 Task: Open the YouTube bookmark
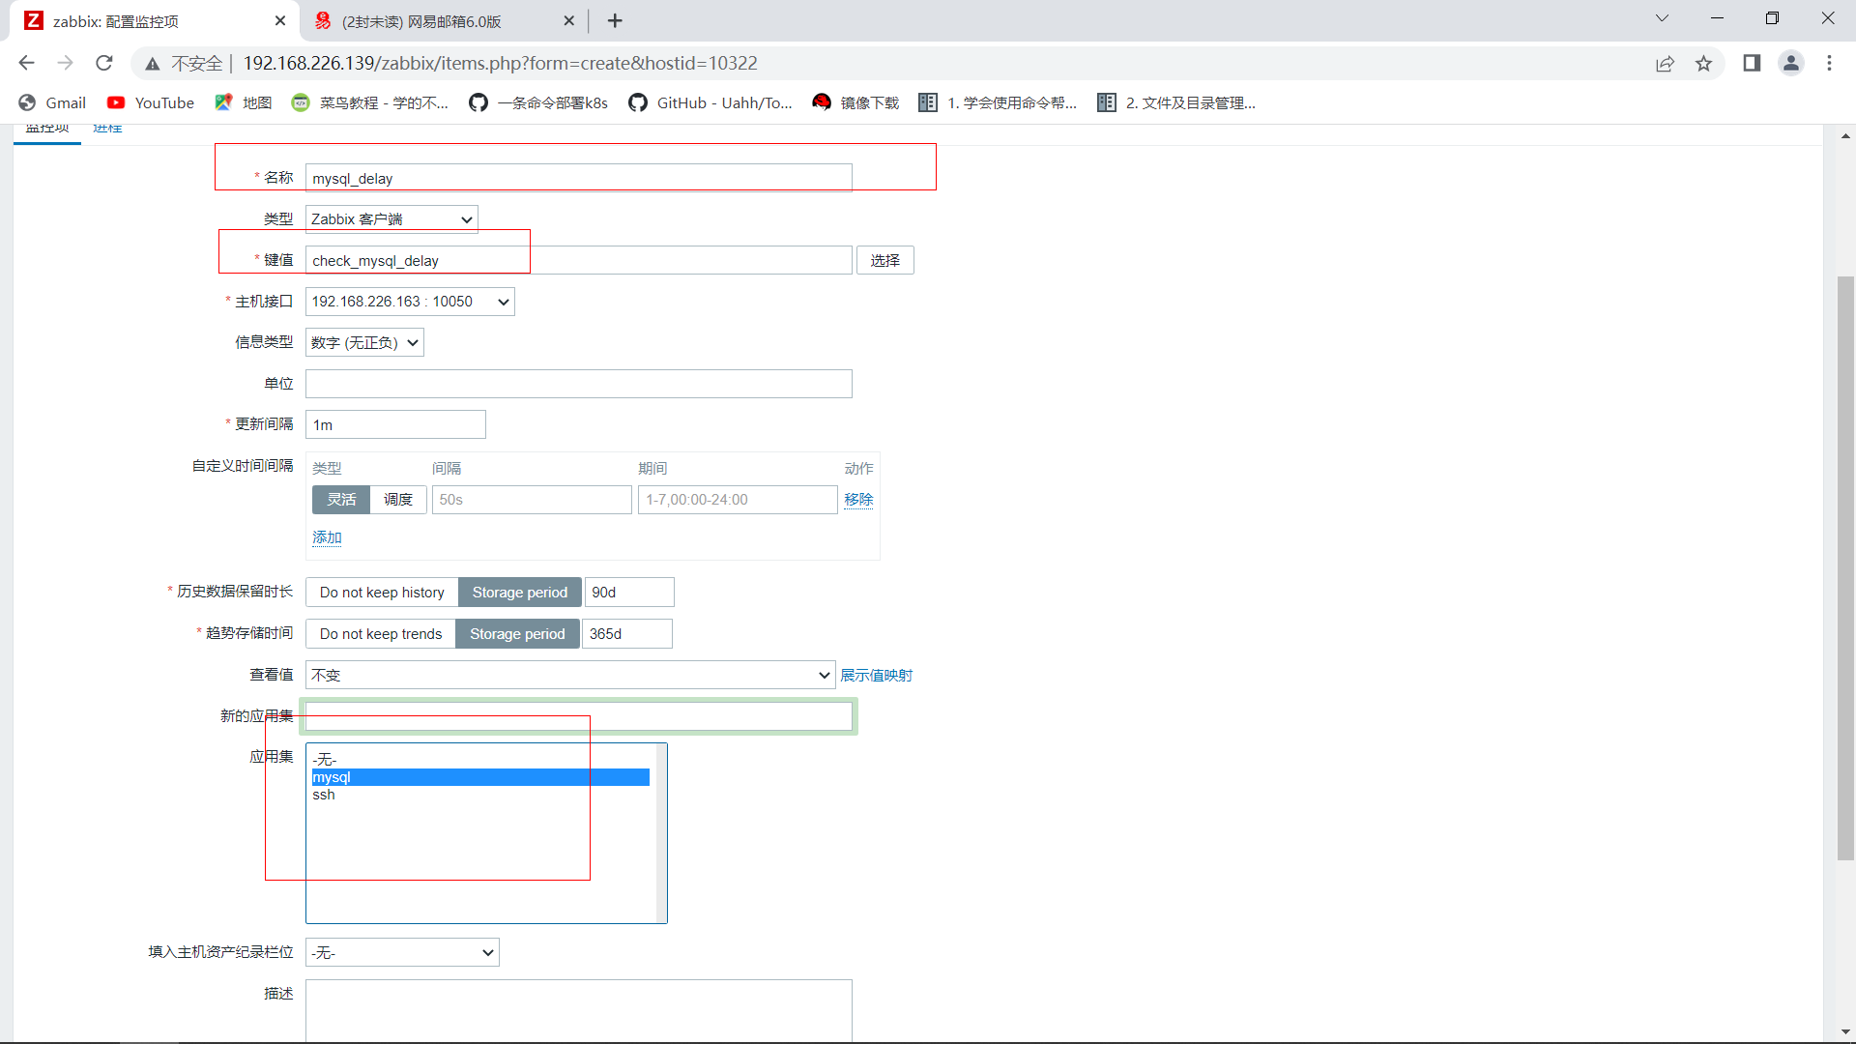(x=150, y=103)
